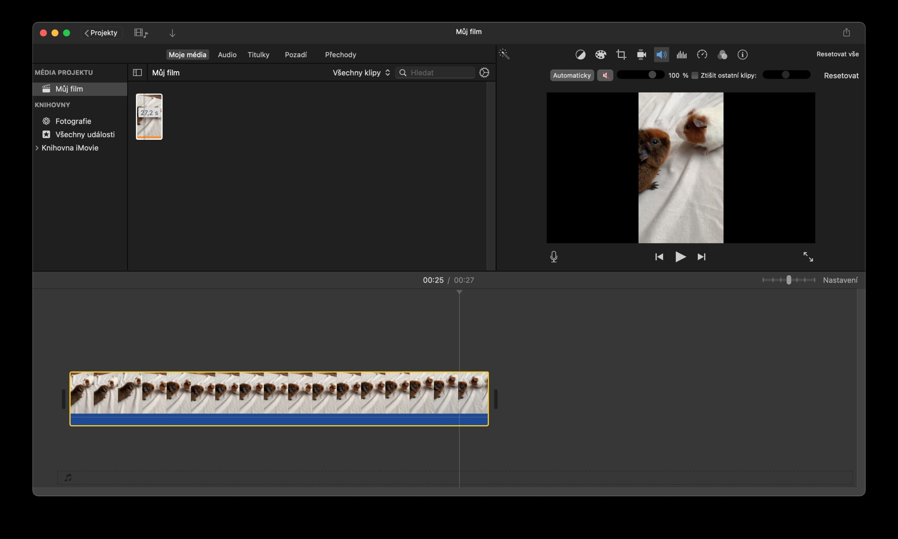Toggle the Automaticky volume option

pyautogui.click(x=572, y=75)
